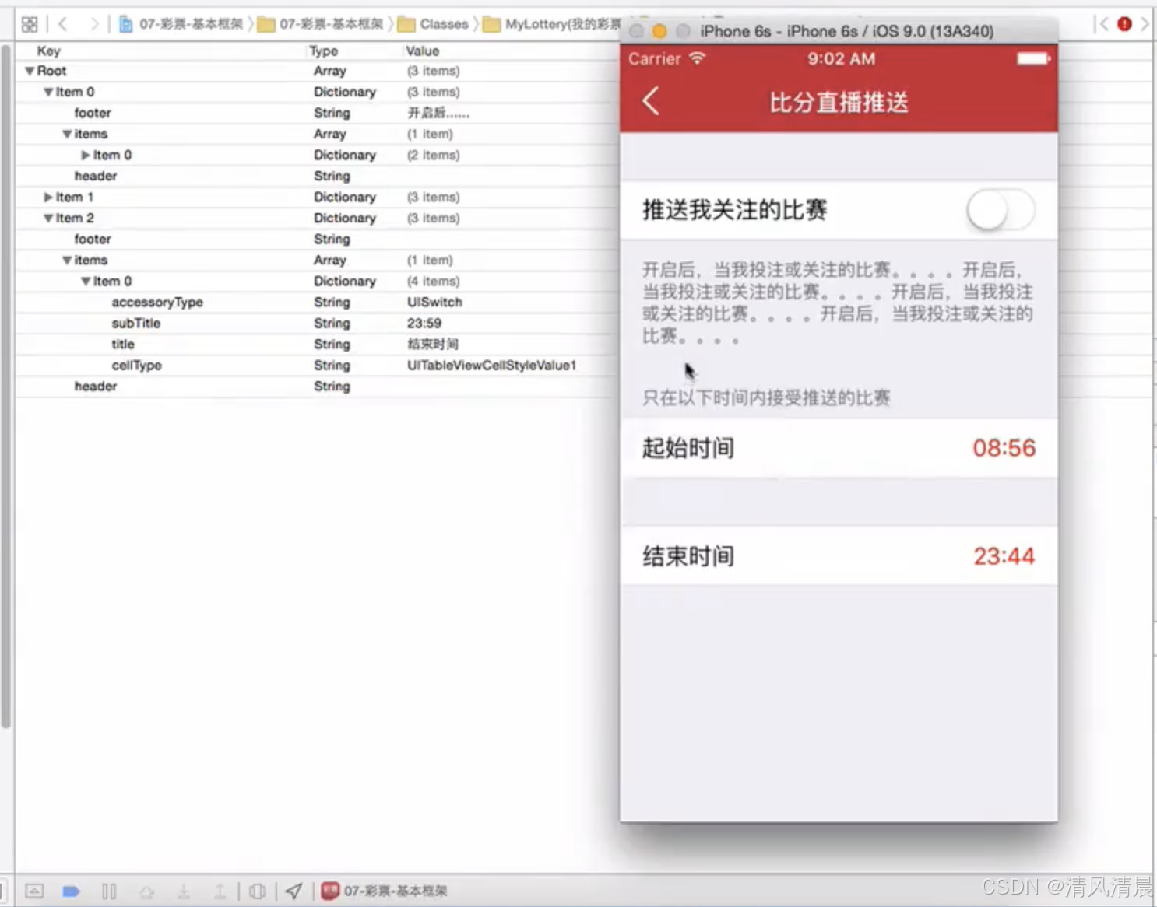Tap the back arrow in simulator navbar
Screen dimensions: 1157x907
point(651,102)
